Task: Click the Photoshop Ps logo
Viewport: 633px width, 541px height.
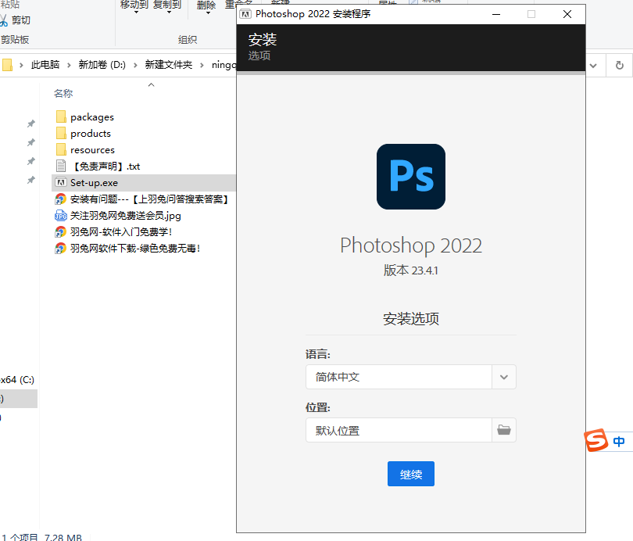Action: click(x=411, y=177)
